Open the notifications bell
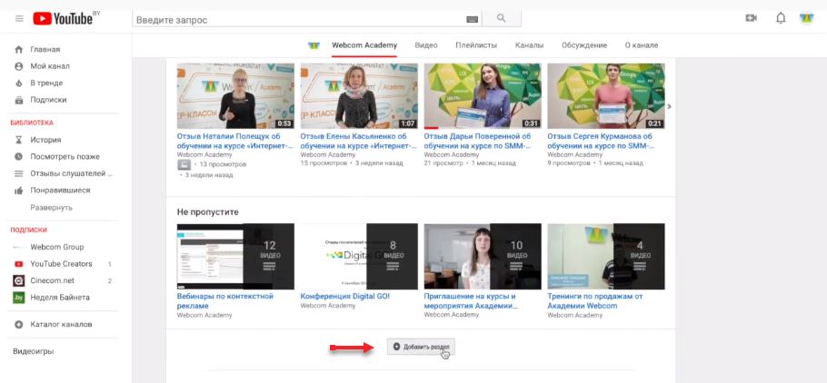 click(x=780, y=18)
